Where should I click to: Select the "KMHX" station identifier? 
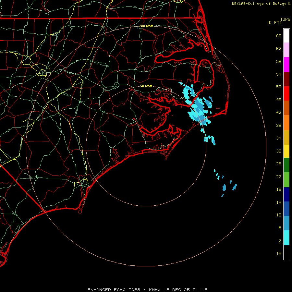(155, 290)
